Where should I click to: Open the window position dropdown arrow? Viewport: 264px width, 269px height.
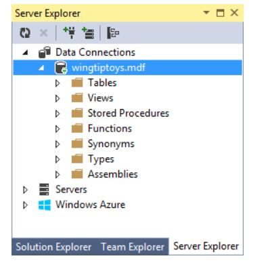(206, 12)
